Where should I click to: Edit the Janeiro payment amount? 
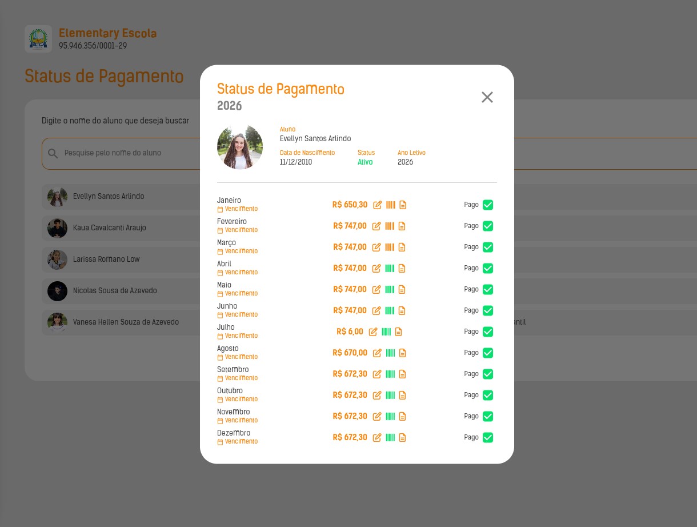(x=377, y=205)
